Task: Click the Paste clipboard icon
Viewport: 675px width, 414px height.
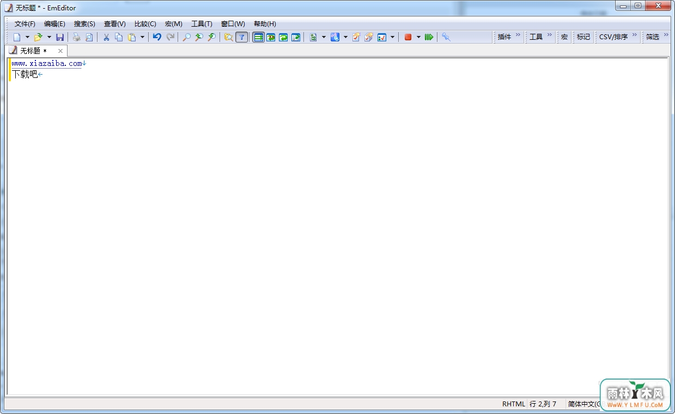Action: 132,37
